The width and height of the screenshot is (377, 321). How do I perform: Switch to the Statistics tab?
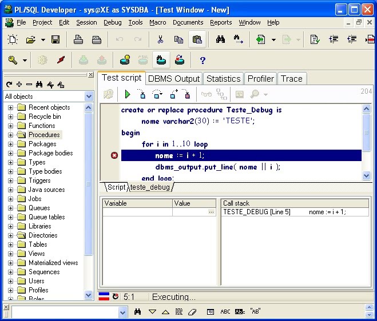[223, 79]
